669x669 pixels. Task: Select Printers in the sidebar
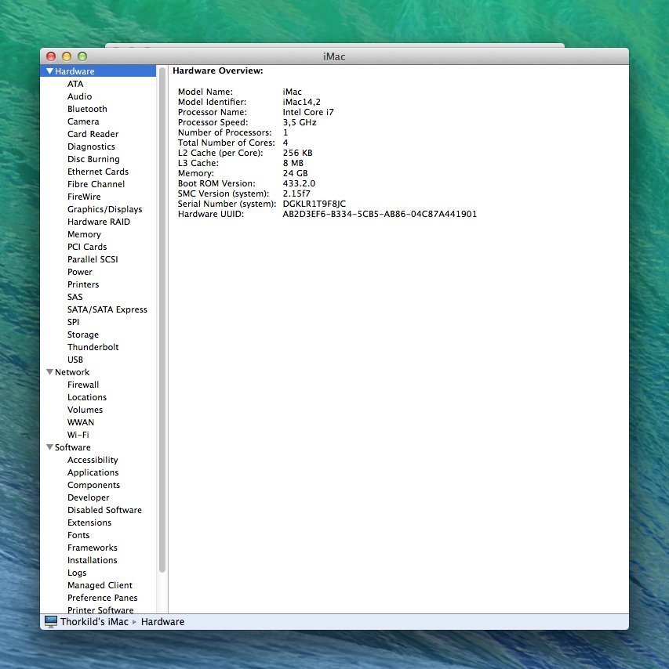click(83, 284)
